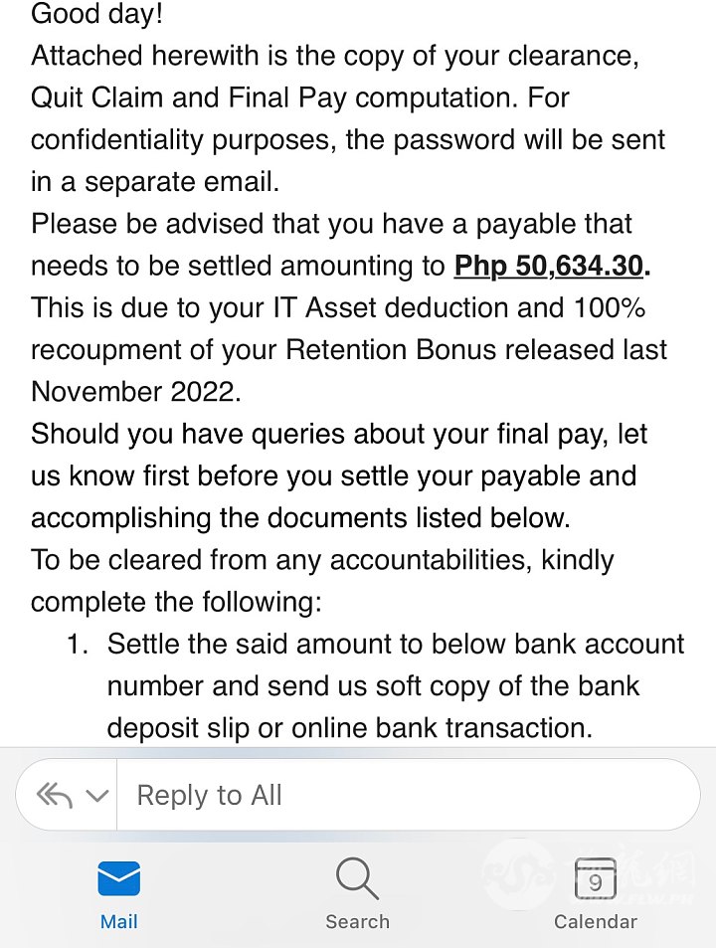Screen dimensions: 716x948
Task: Tap the Search magnifying glass icon
Action: click(x=357, y=878)
